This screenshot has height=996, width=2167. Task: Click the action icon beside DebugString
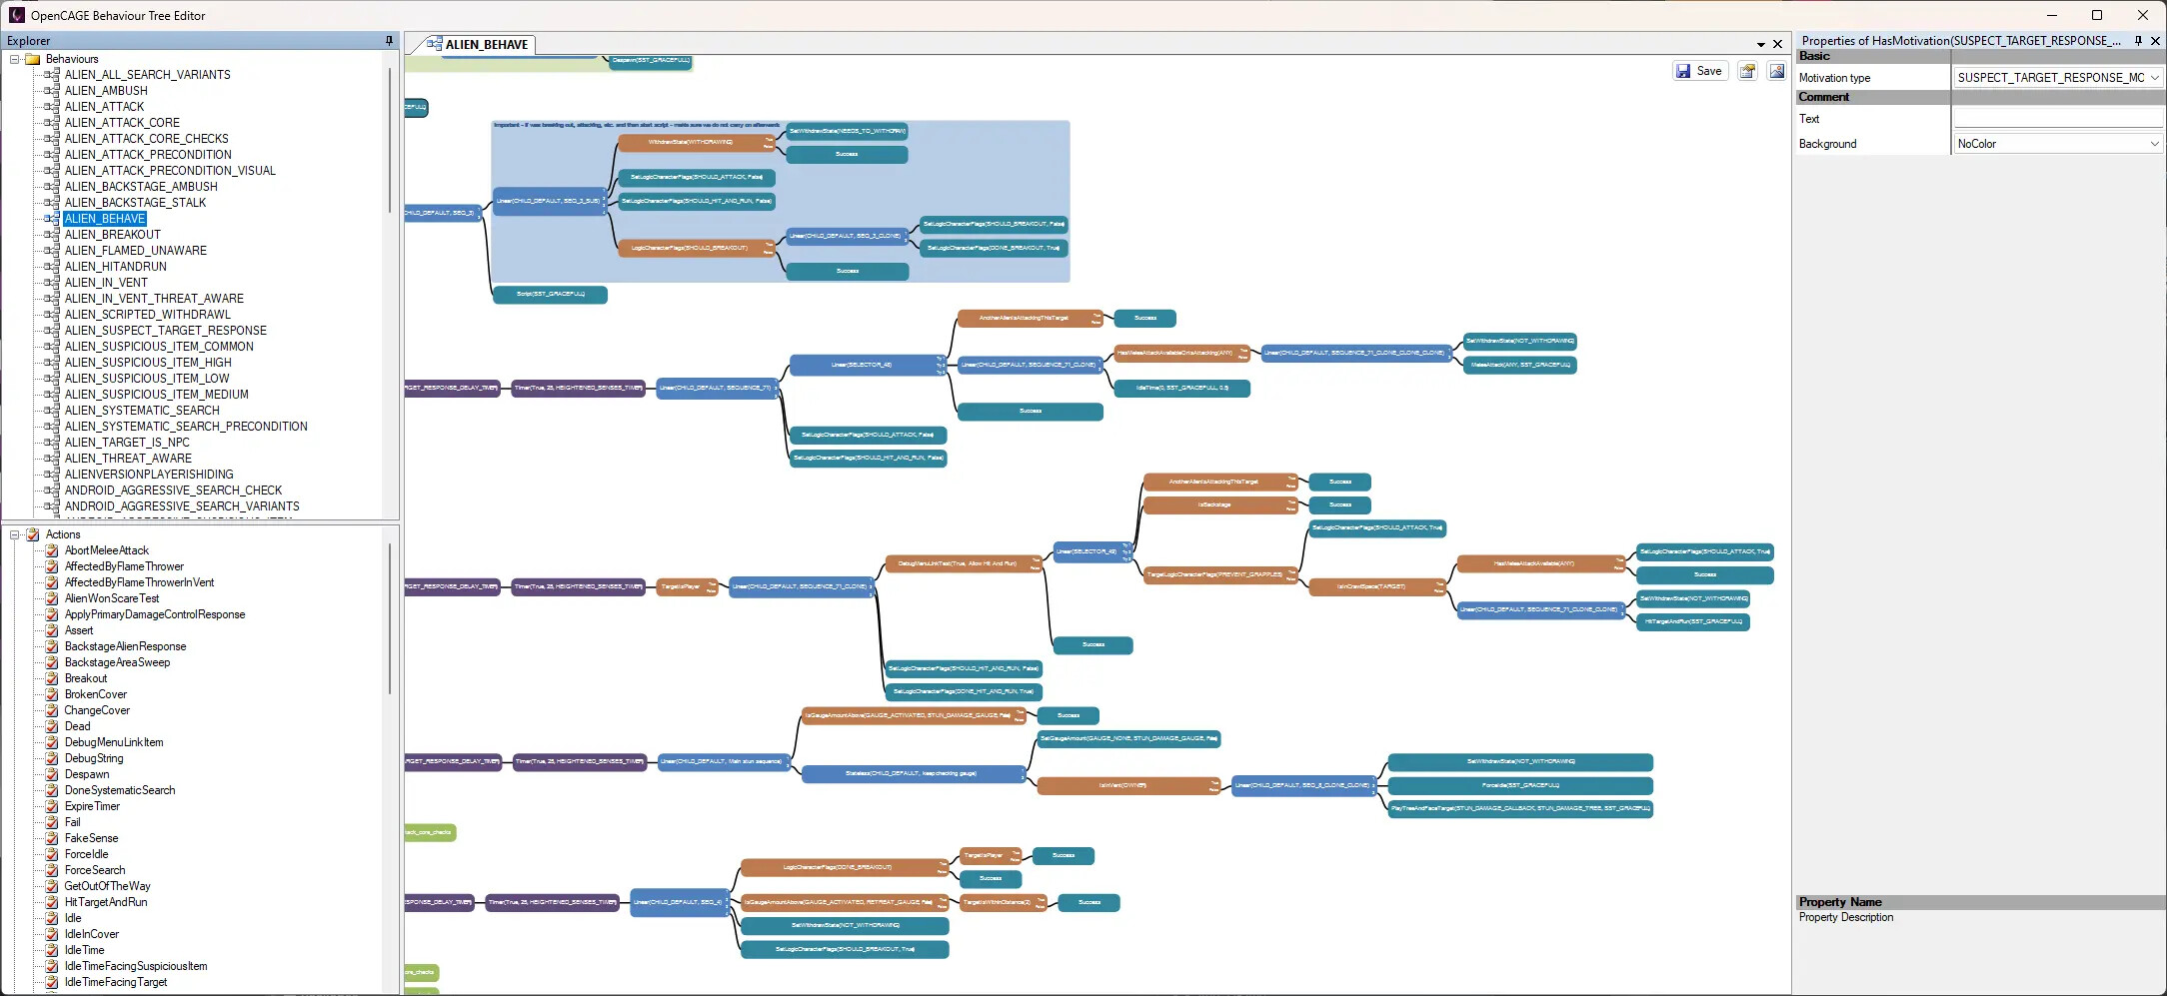click(53, 758)
